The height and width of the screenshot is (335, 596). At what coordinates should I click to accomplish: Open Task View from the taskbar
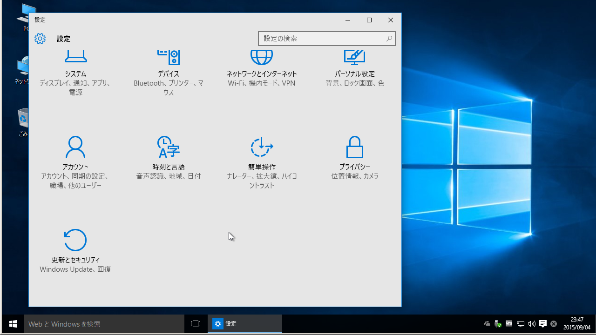pyautogui.click(x=196, y=324)
